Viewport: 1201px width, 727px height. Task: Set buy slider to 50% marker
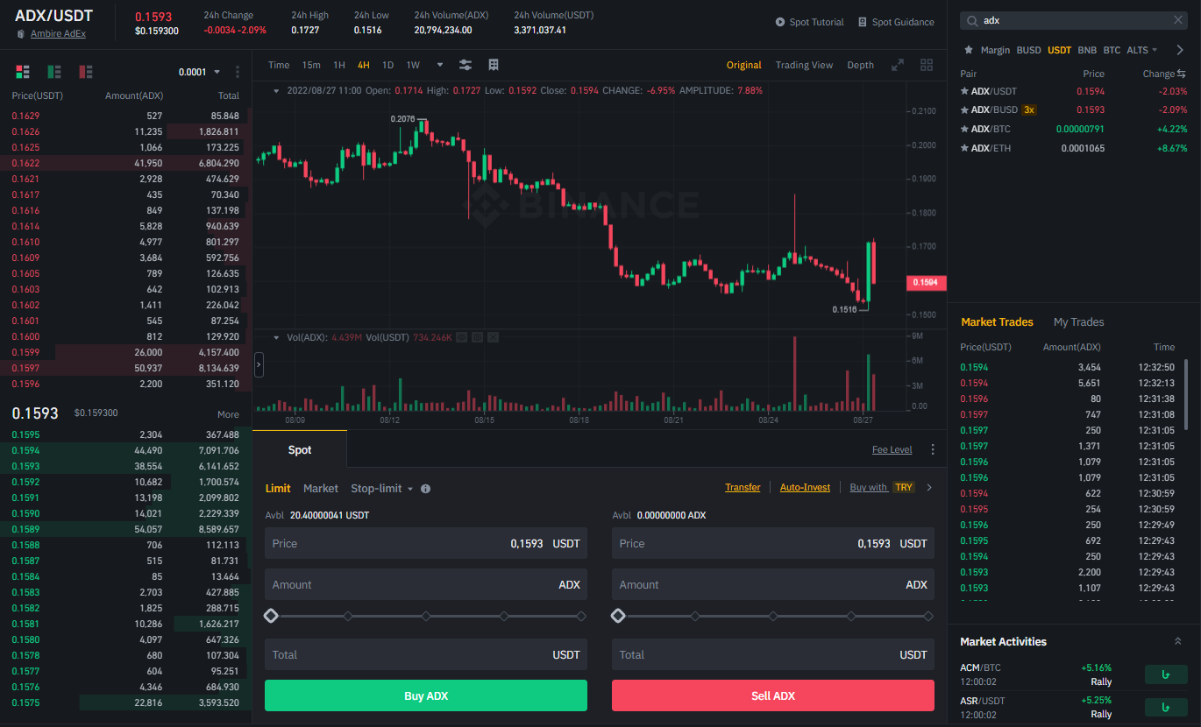click(426, 617)
